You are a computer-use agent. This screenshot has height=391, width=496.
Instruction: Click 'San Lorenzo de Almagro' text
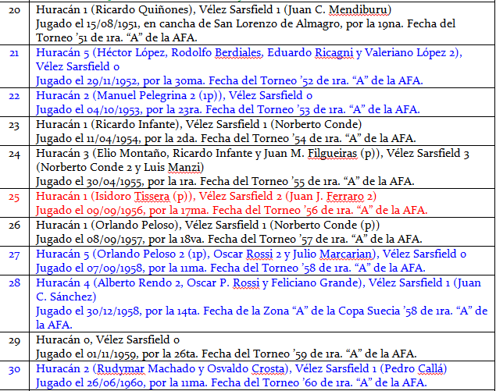tap(277, 24)
